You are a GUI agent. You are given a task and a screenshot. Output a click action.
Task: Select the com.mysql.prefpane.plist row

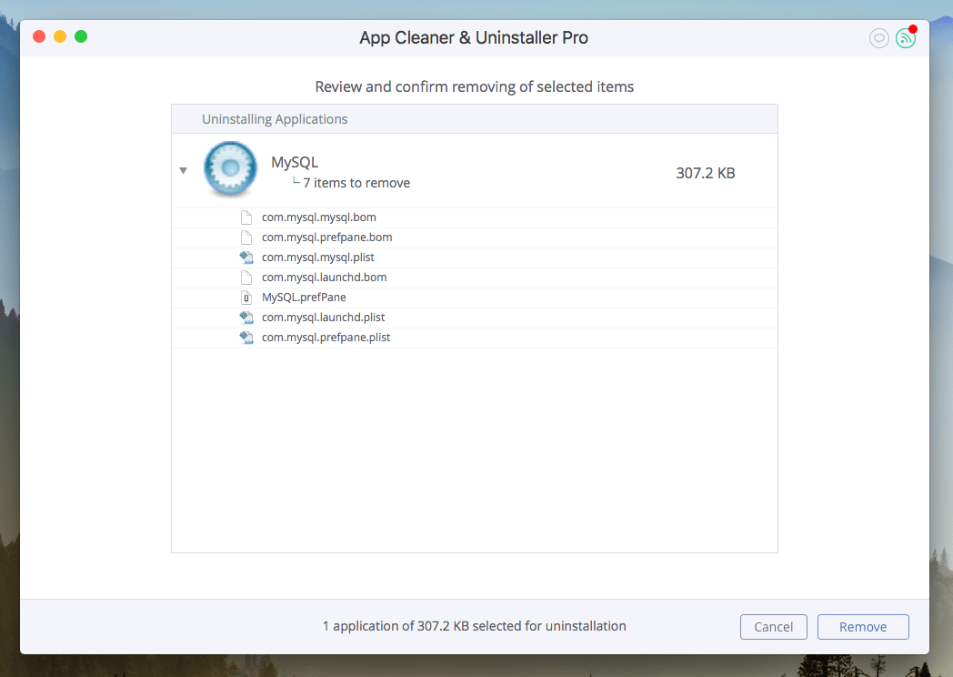[x=474, y=338]
